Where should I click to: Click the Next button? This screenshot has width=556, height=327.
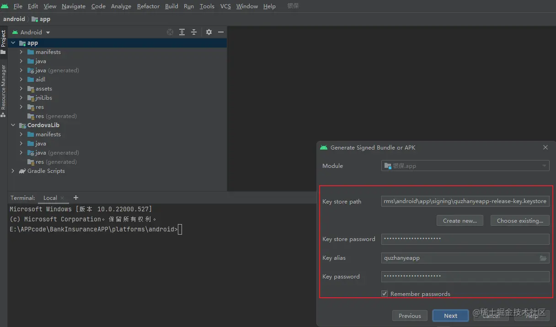pyautogui.click(x=450, y=316)
